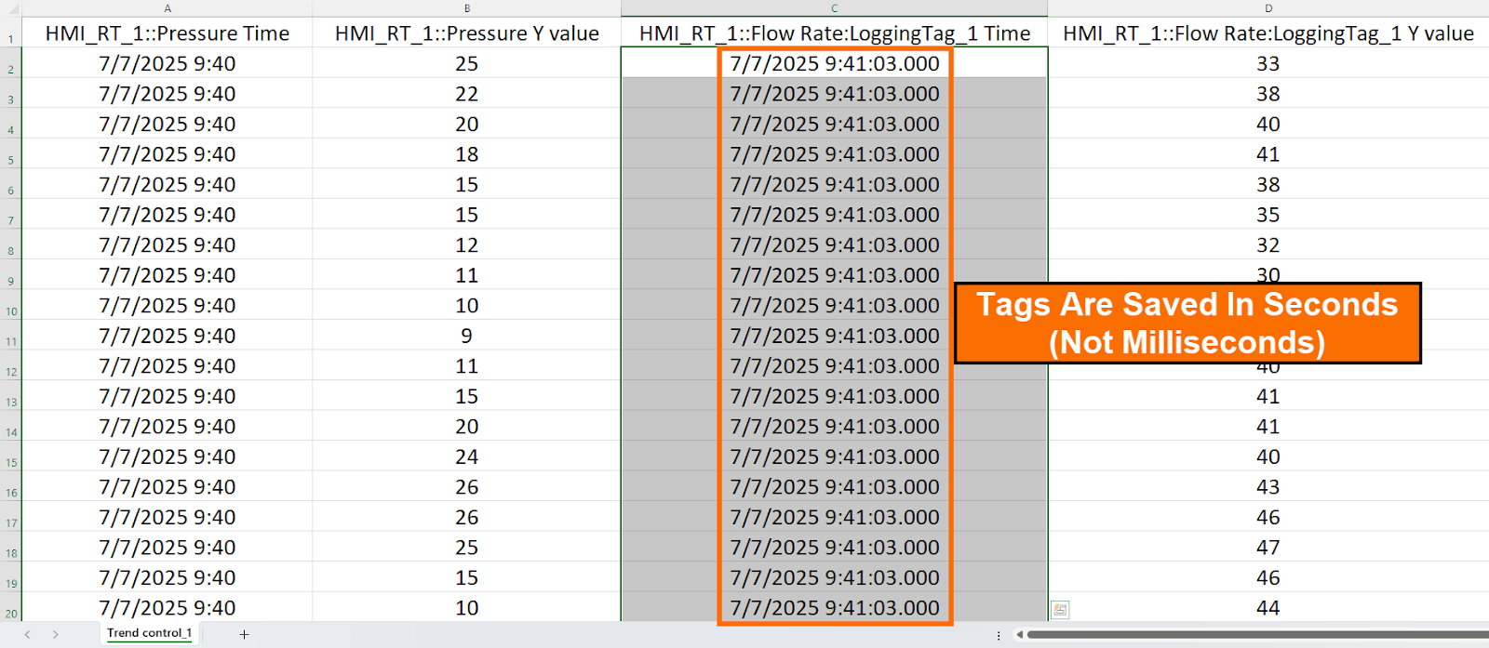Click the horizontal scrollbar thumb
The height and width of the screenshot is (648, 1489).
coord(1256,635)
